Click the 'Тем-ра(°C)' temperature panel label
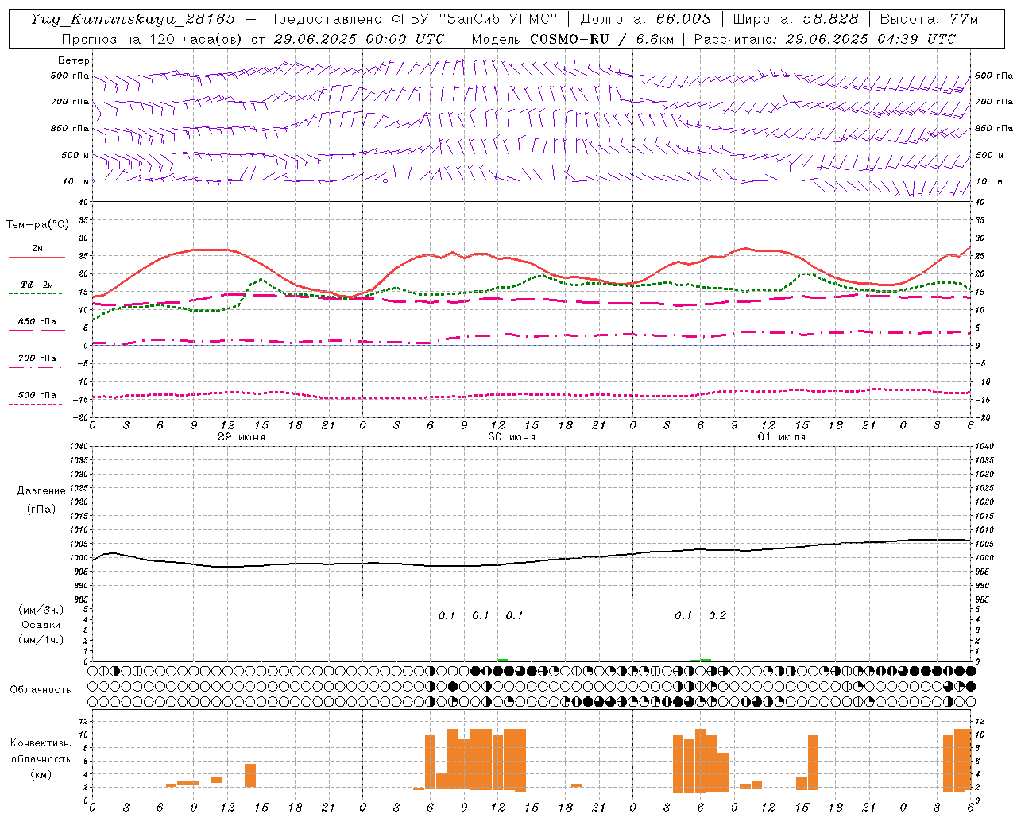The height and width of the screenshot is (814, 1017). [37, 225]
